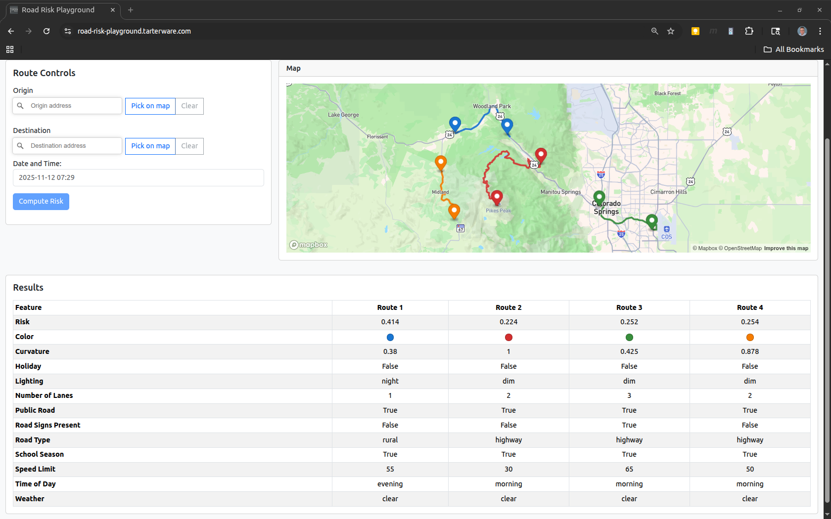Screen dimensions: 831x519
Task: Reload the Road Risk Playground page
Action: click(x=46, y=31)
